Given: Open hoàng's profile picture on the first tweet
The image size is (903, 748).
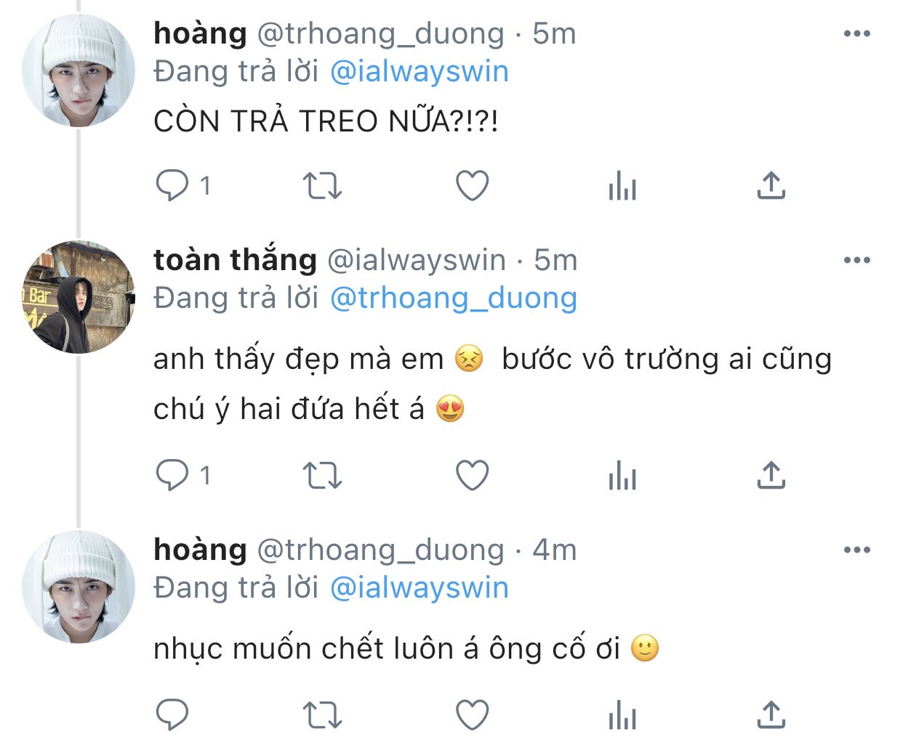Looking at the screenshot, I should [x=79, y=70].
